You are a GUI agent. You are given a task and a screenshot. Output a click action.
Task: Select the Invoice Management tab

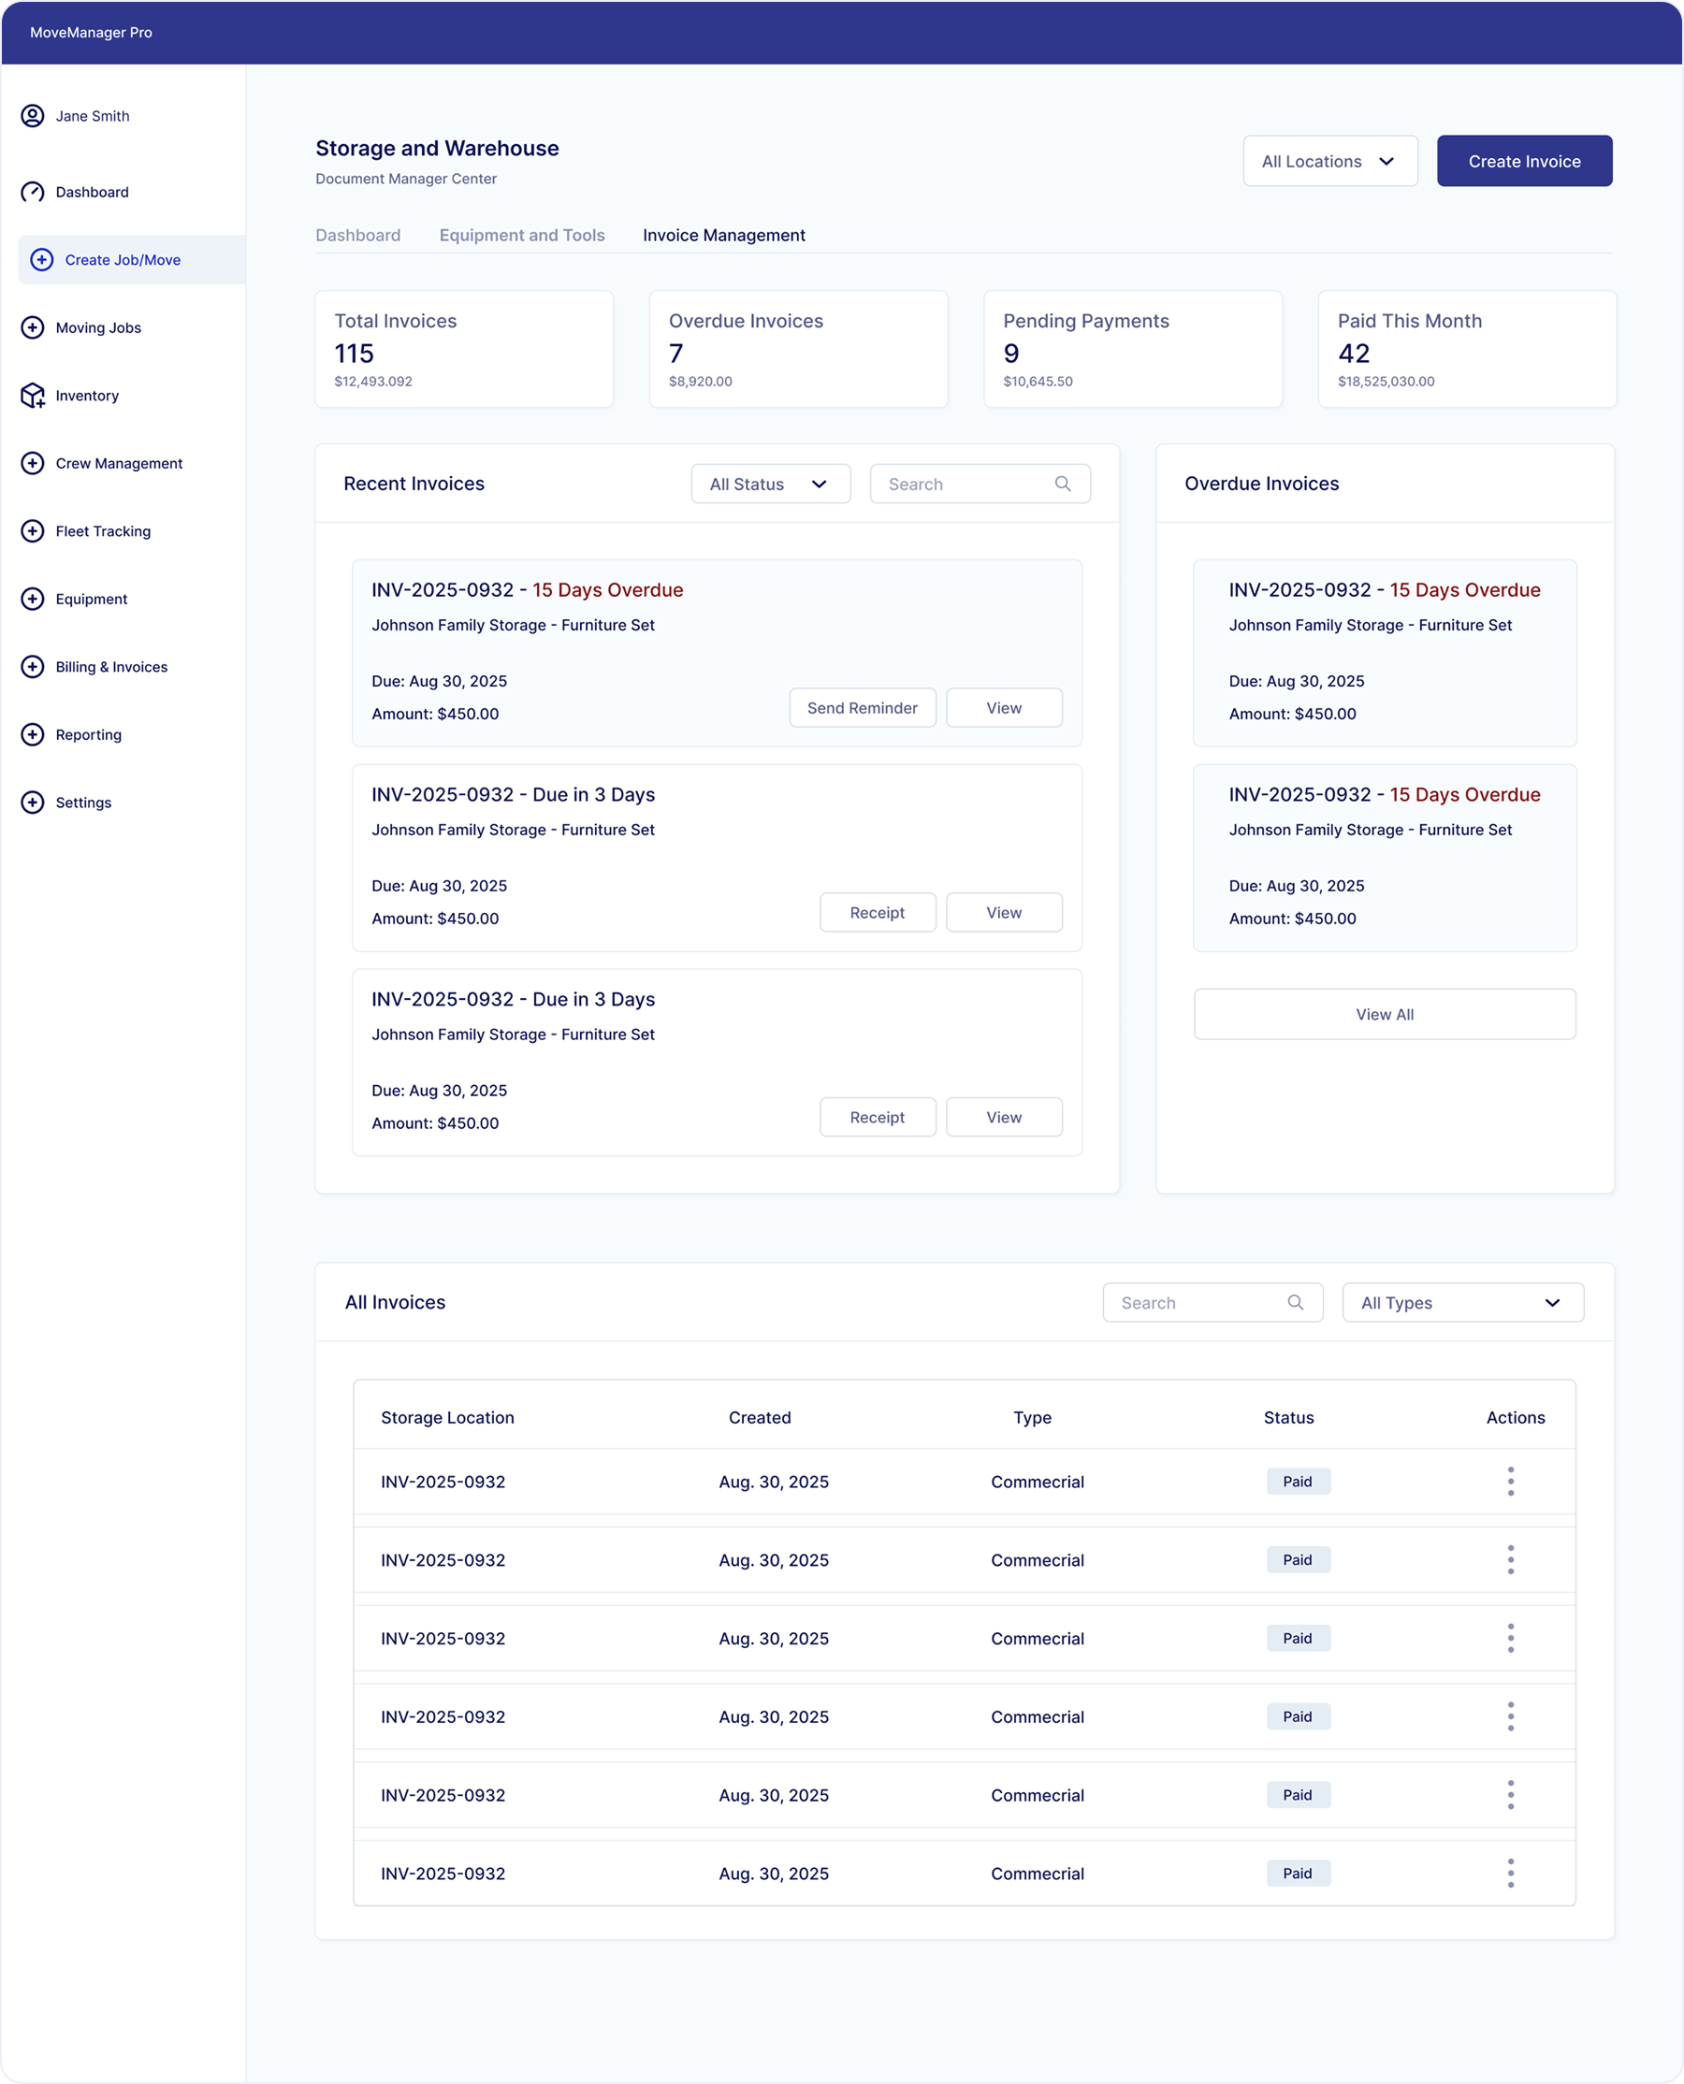coord(724,236)
